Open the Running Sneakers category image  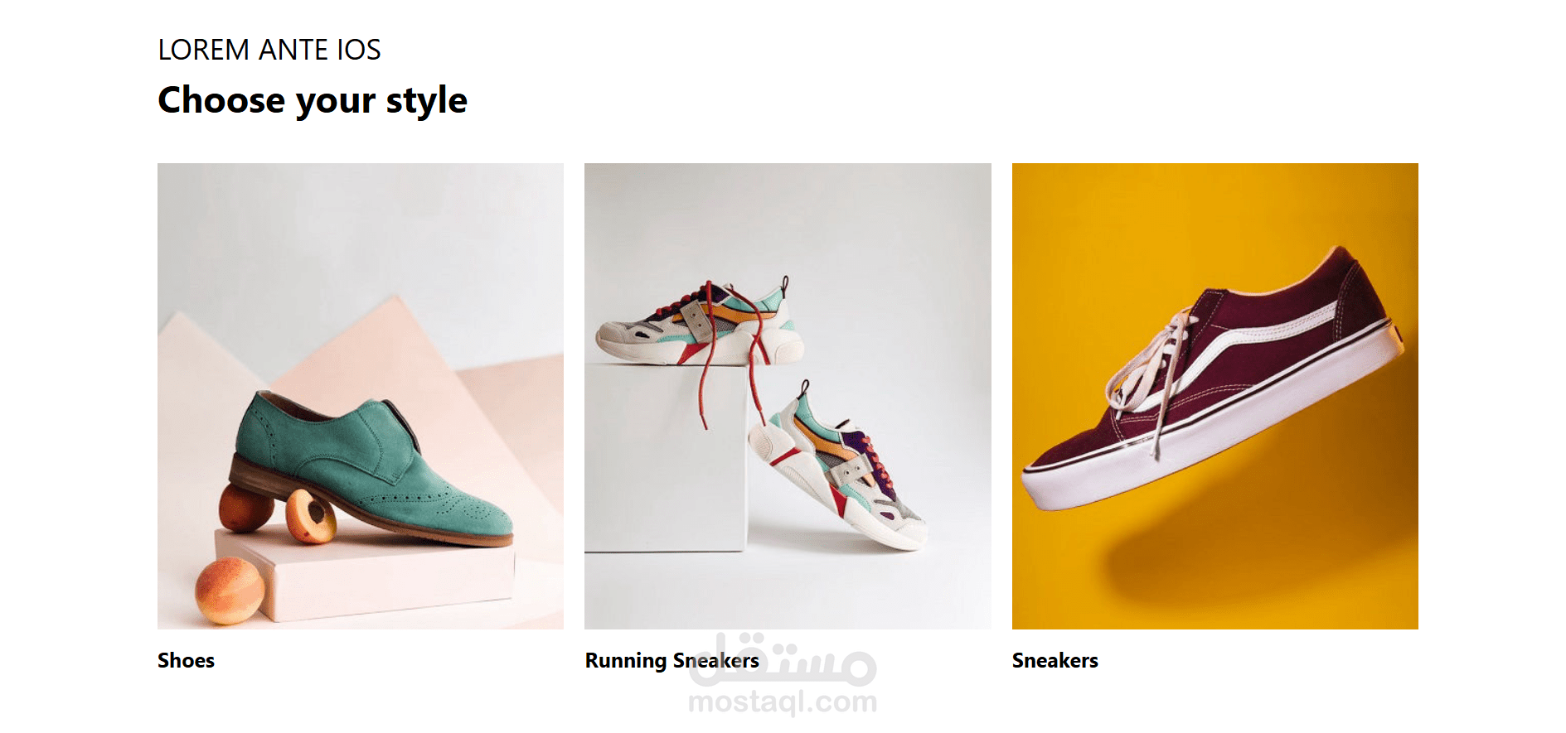788,396
